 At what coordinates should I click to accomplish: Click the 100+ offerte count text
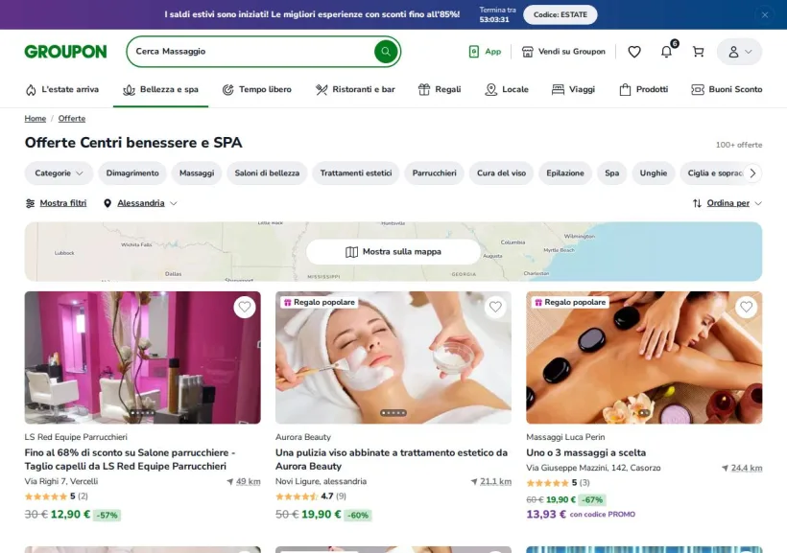(x=739, y=145)
